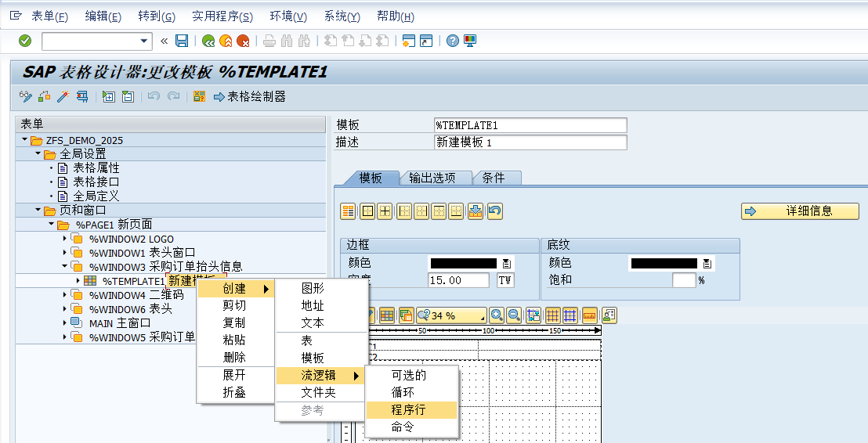Click the Check form structure icon
Image resolution: width=868 pixels, height=443 pixels.
point(45,97)
